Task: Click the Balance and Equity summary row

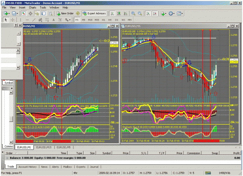Action: (123, 158)
